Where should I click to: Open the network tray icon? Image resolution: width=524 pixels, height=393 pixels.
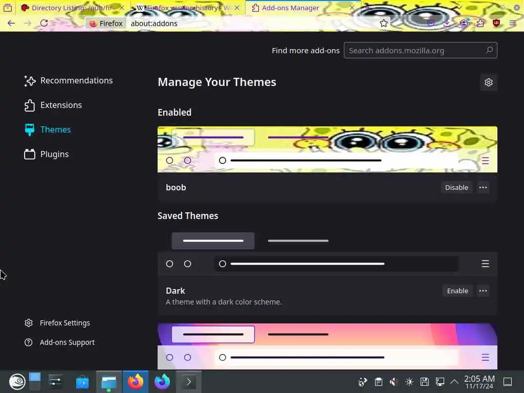point(440,382)
